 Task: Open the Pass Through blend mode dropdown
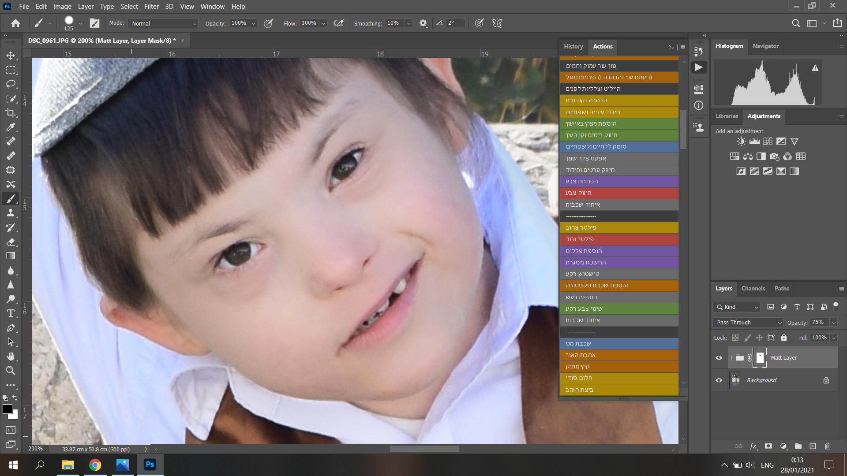(748, 323)
